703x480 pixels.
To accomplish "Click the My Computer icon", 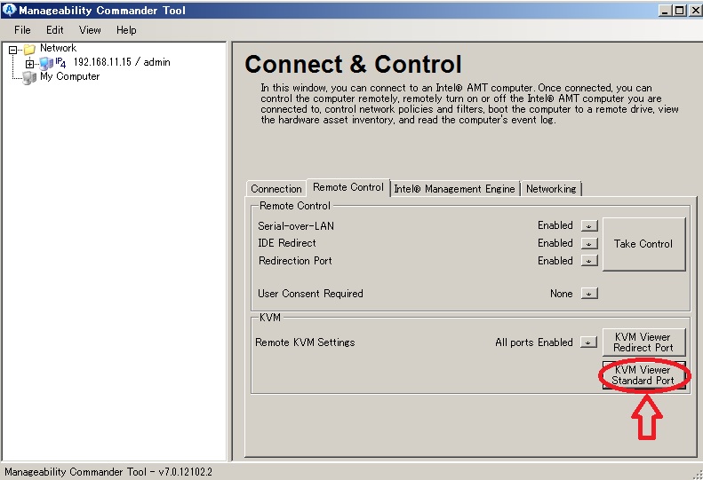I will pos(29,78).
